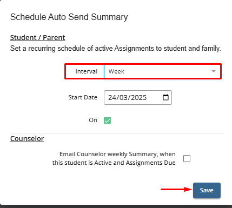
Task: Save the auto send schedule
Action: click(x=207, y=190)
